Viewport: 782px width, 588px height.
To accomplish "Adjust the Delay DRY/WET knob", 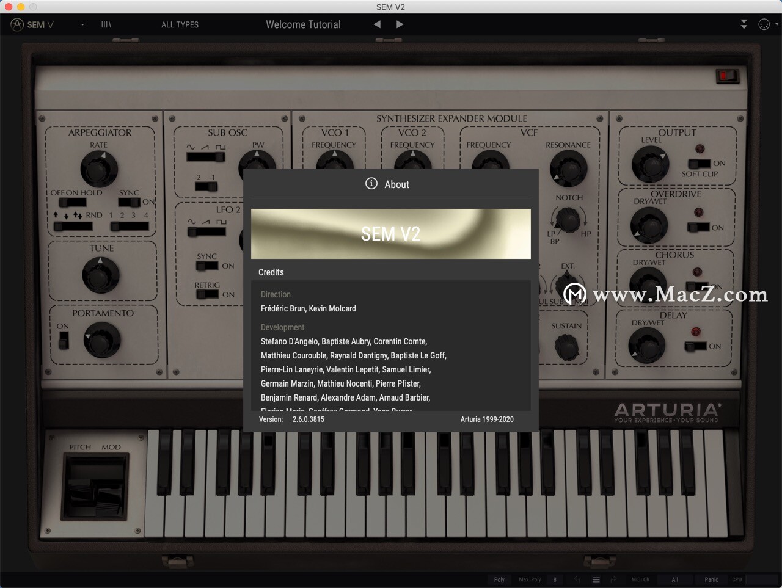I will 647,346.
